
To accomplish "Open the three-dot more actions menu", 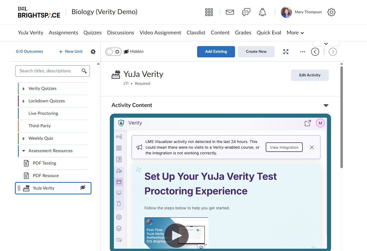I will [x=303, y=52].
